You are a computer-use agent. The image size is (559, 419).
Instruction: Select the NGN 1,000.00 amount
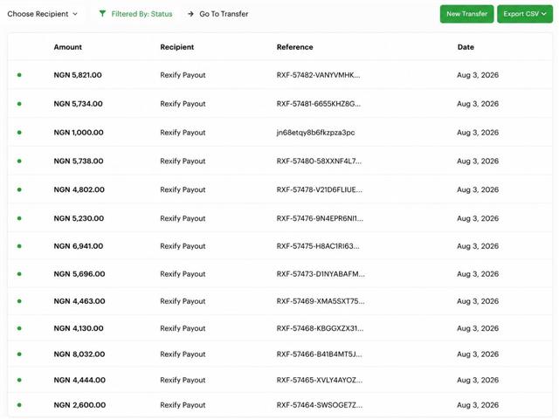(x=79, y=133)
